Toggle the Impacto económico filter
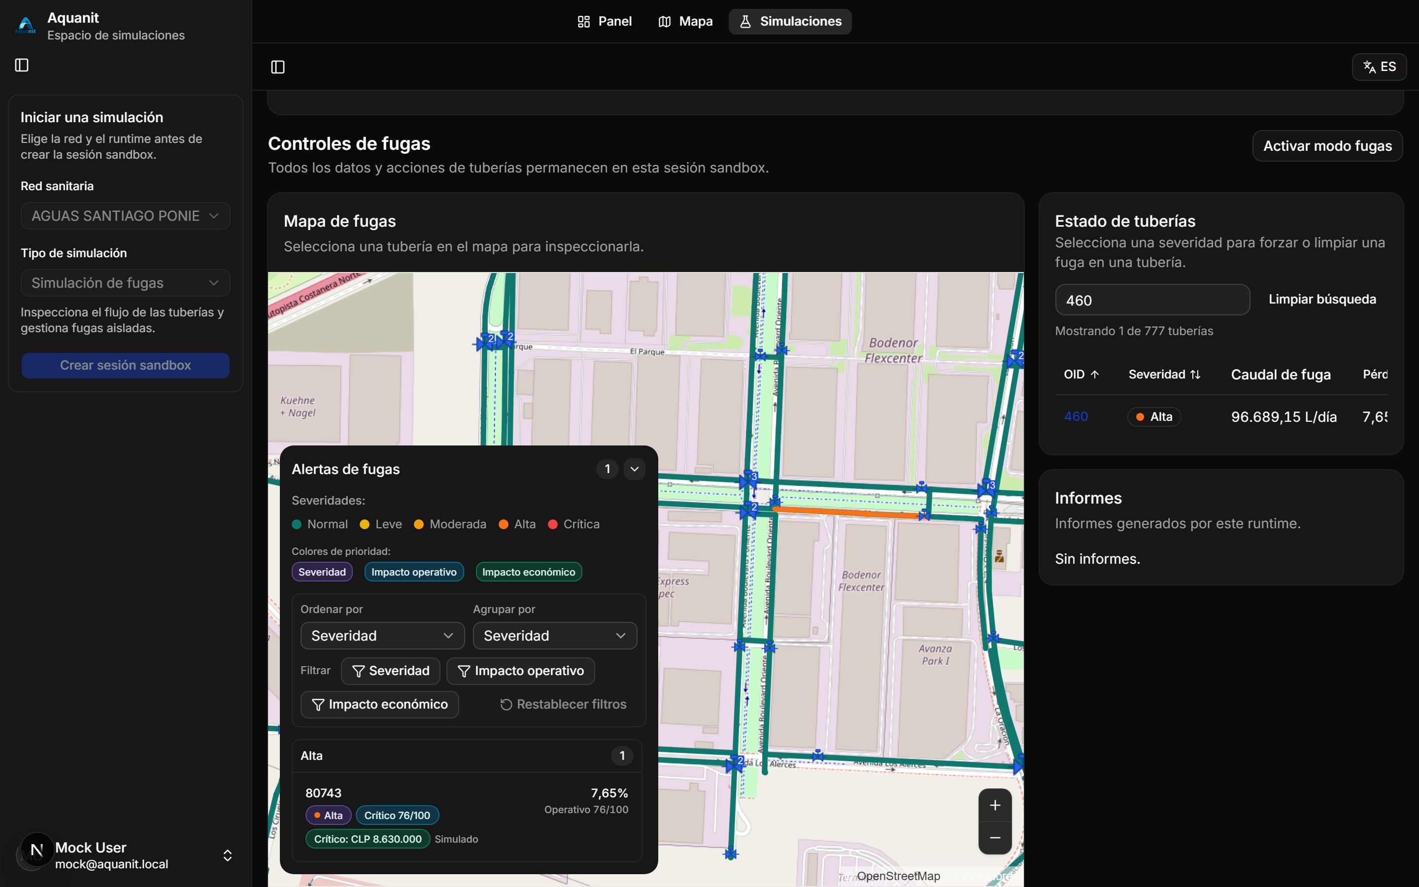Viewport: 1419px width, 887px height. point(379,705)
